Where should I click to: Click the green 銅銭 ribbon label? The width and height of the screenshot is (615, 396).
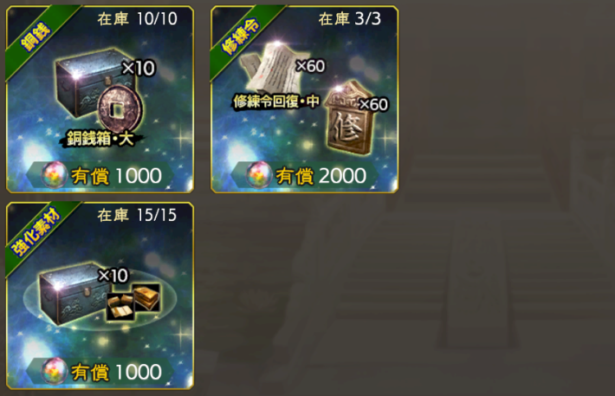[x=36, y=36]
